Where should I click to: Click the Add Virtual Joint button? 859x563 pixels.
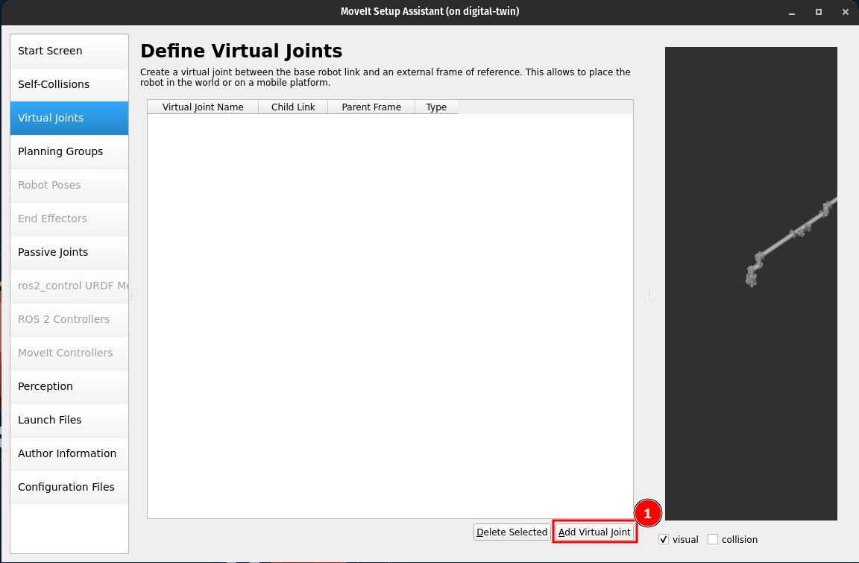(594, 532)
